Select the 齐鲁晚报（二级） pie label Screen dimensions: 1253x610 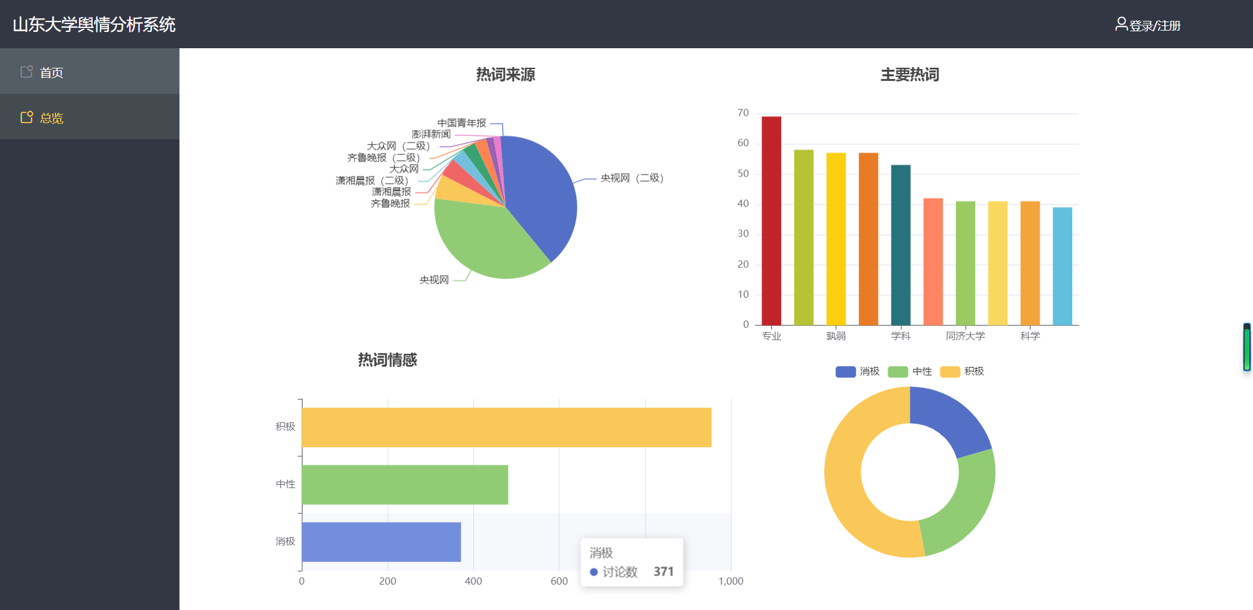pos(384,158)
